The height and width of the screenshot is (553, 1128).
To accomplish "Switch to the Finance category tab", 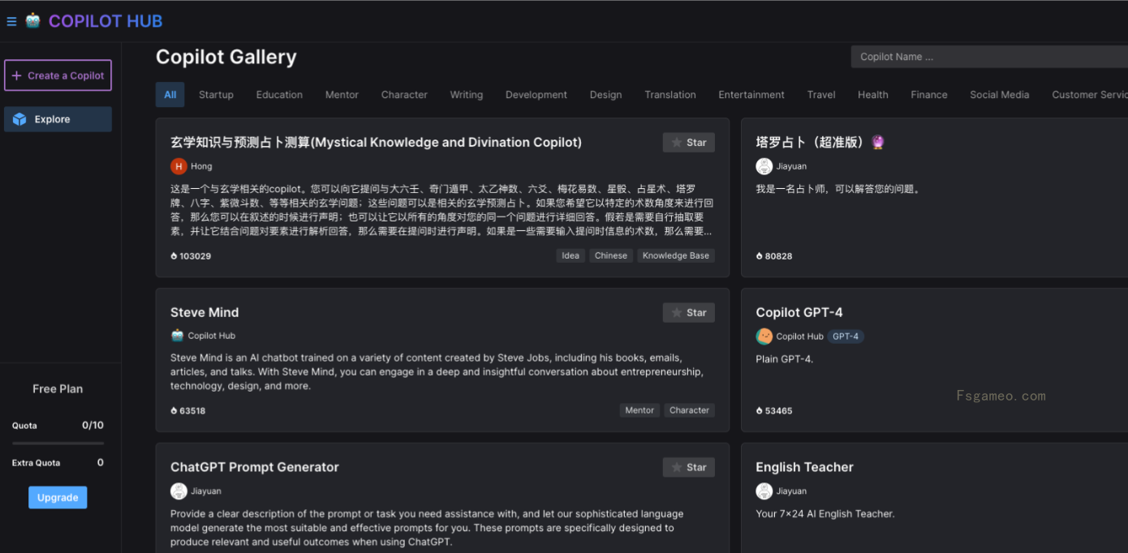I will point(929,95).
